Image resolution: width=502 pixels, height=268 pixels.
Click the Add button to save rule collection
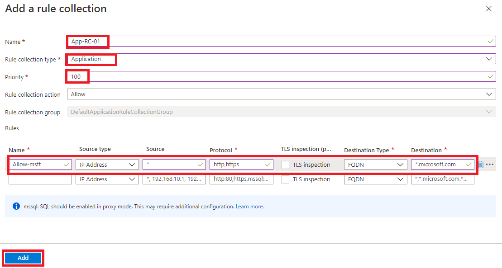23,257
